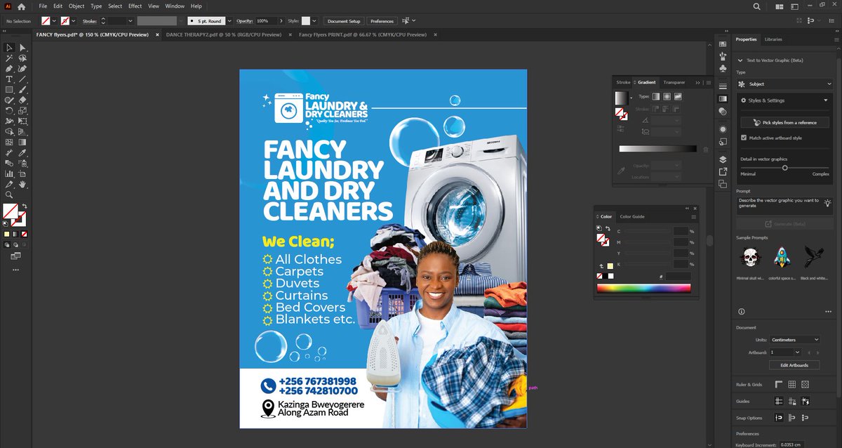Select the Hand tool
This screenshot has height=448, width=842.
pos(22,184)
